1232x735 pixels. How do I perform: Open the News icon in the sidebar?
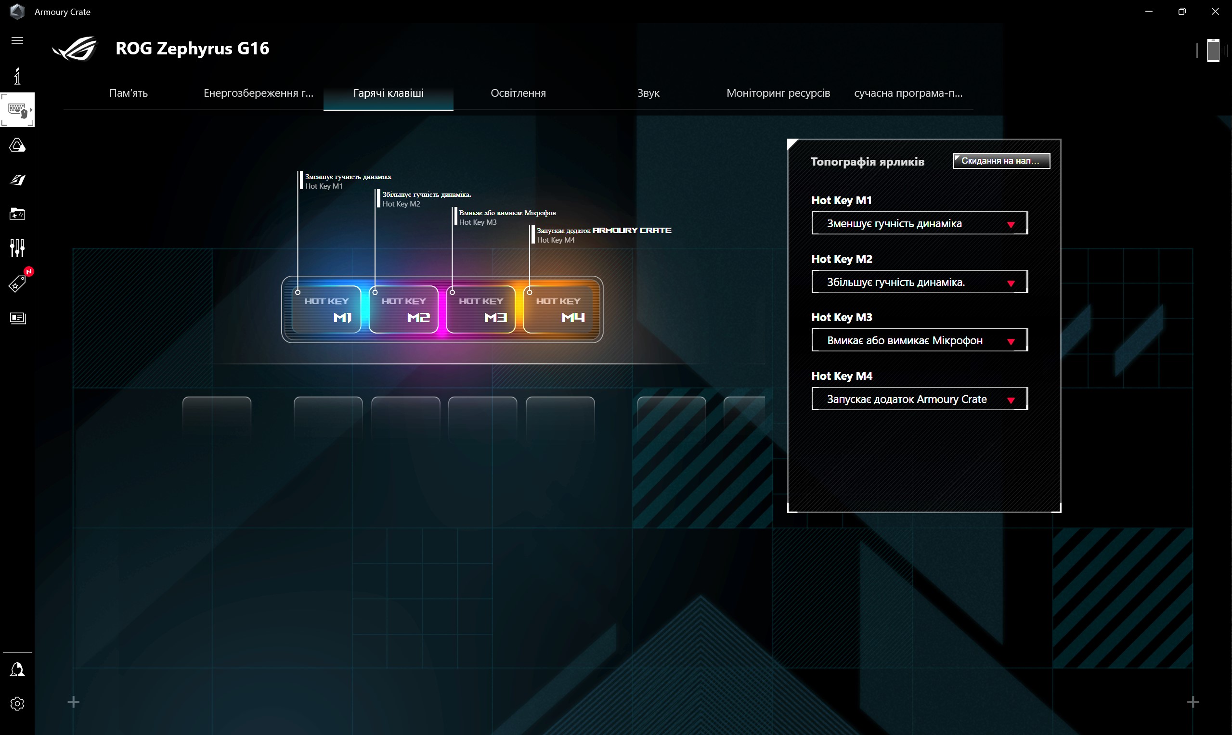(17, 318)
